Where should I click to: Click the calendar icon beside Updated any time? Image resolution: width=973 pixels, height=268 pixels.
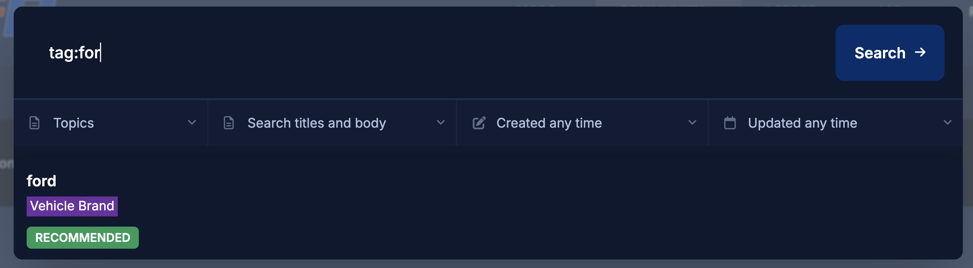click(730, 123)
